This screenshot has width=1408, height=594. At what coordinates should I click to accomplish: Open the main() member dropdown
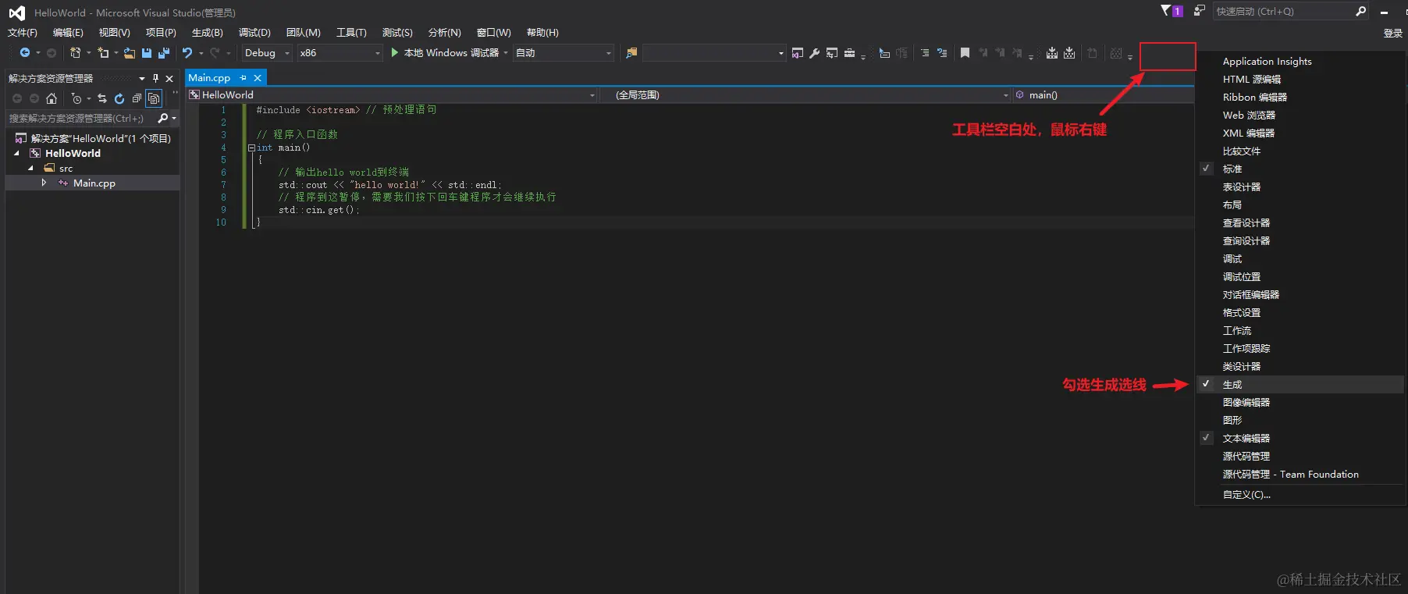[x=1103, y=95]
